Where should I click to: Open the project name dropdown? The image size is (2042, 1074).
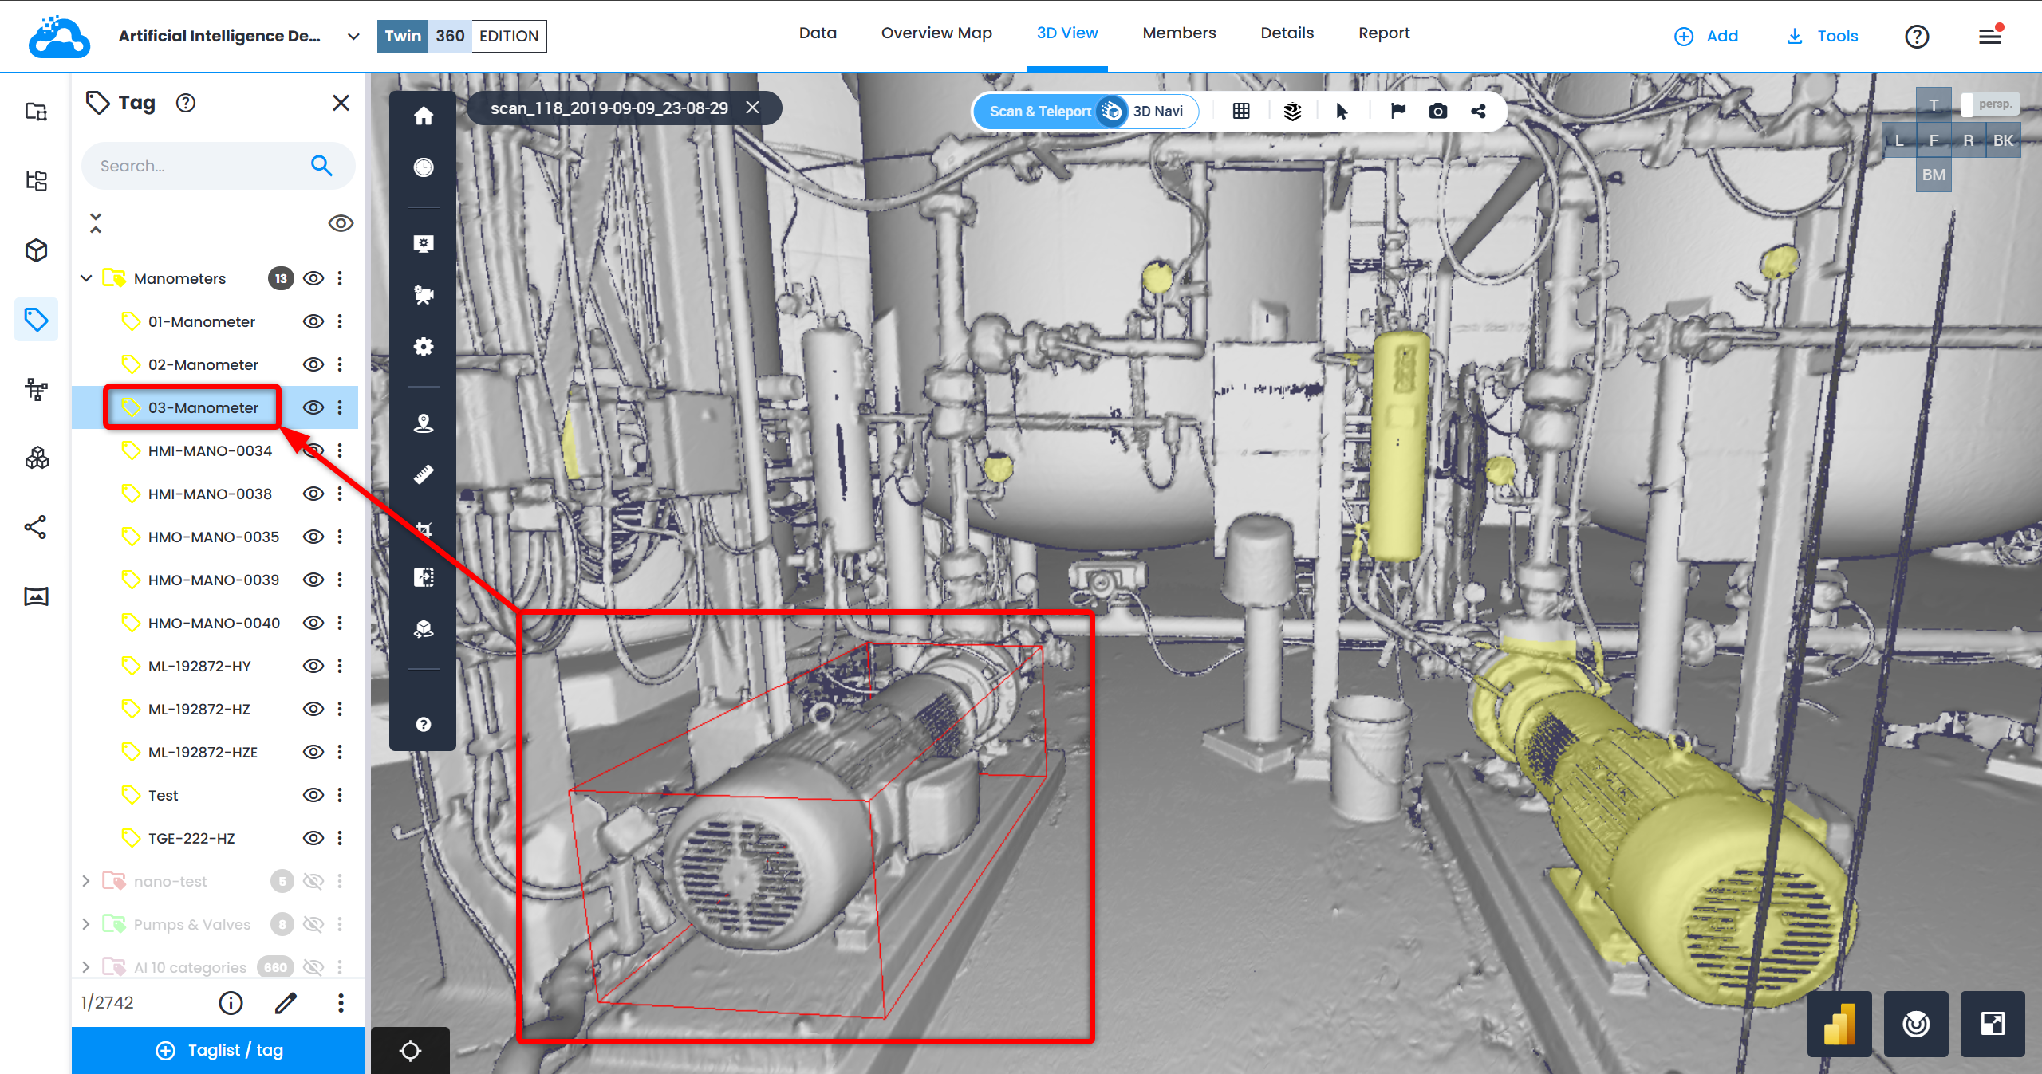(353, 37)
